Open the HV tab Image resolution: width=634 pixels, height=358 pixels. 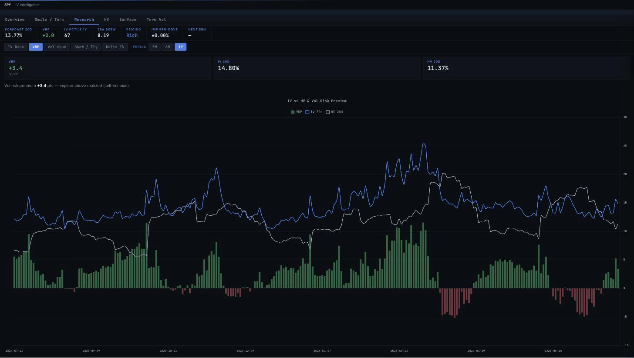tap(107, 20)
